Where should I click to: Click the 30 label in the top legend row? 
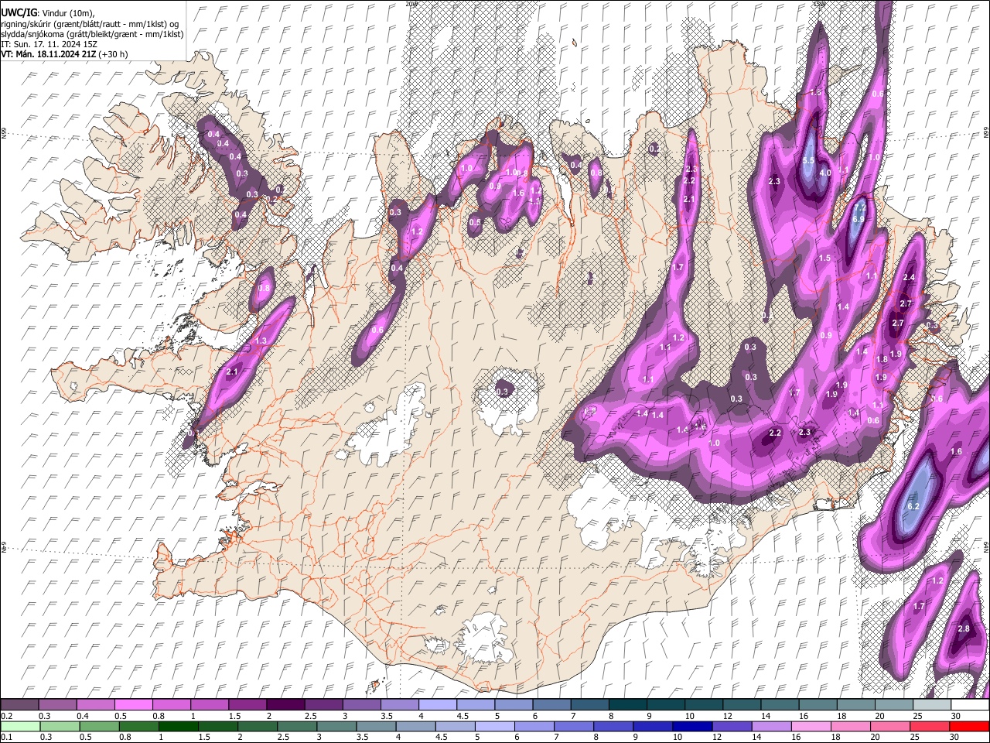tap(956, 716)
